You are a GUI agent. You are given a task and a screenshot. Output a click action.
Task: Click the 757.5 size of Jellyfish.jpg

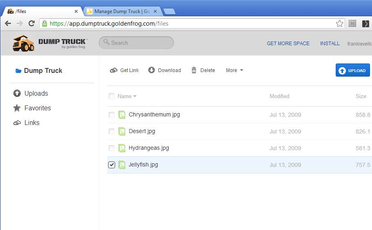pos(363,165)
